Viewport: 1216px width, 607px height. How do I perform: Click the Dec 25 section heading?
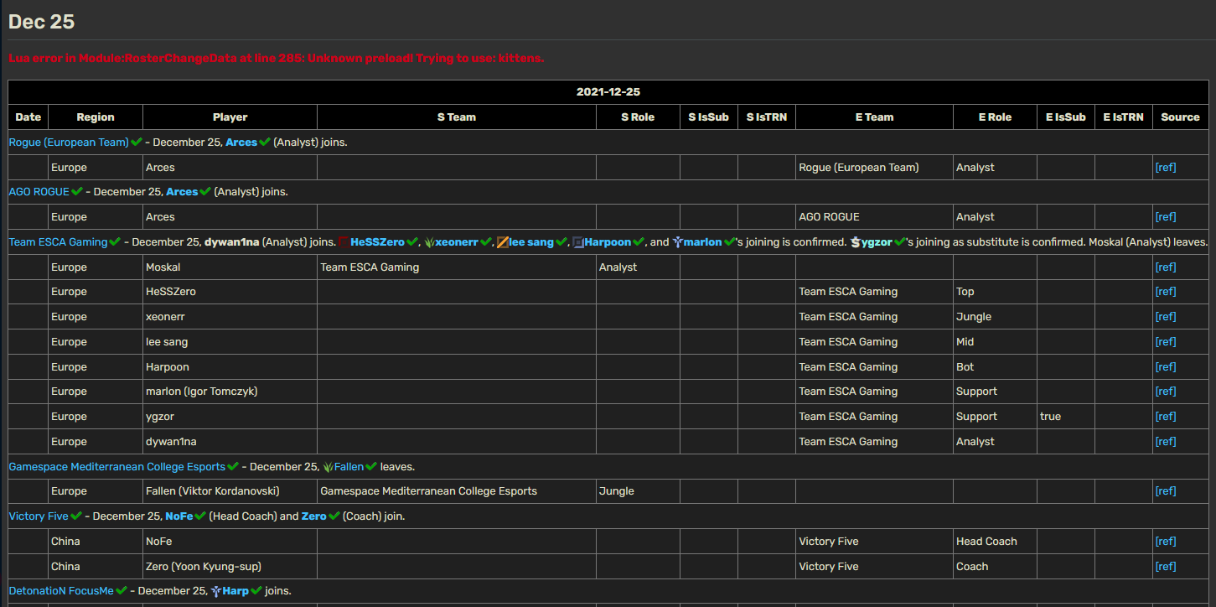[x=42, y=22]
